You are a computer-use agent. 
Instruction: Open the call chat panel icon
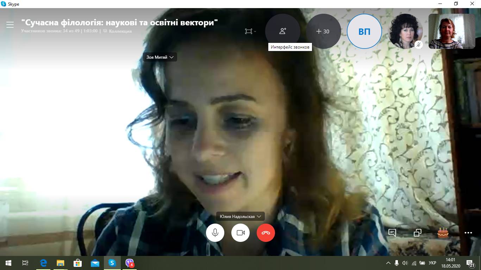(392, 232)
